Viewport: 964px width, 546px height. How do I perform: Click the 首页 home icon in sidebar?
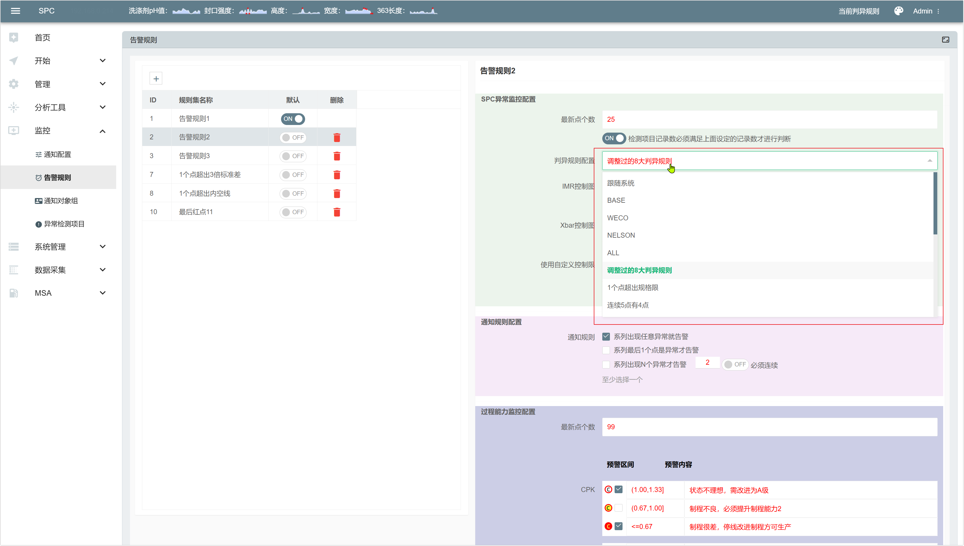[13, 38]
